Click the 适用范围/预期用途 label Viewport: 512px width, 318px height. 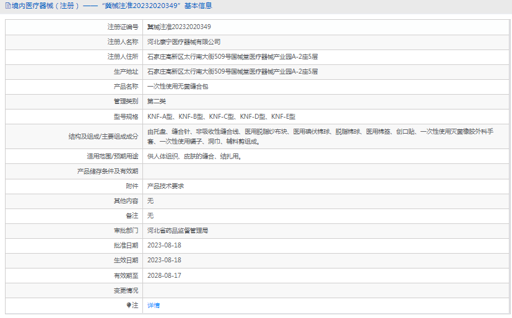[113, 157]
